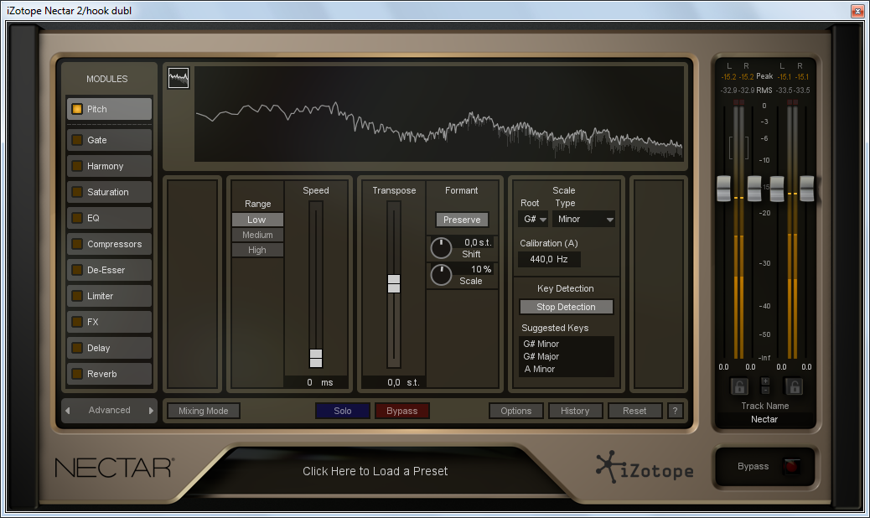The width and height of the screenshot is (870, 518).
Task: Click the formant Scale knob
Action: point(441,275)
